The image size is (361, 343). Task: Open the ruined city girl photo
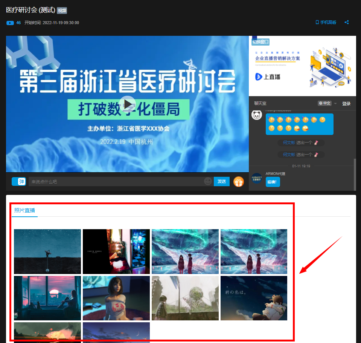pyautogui.click(x=185, y=298)
